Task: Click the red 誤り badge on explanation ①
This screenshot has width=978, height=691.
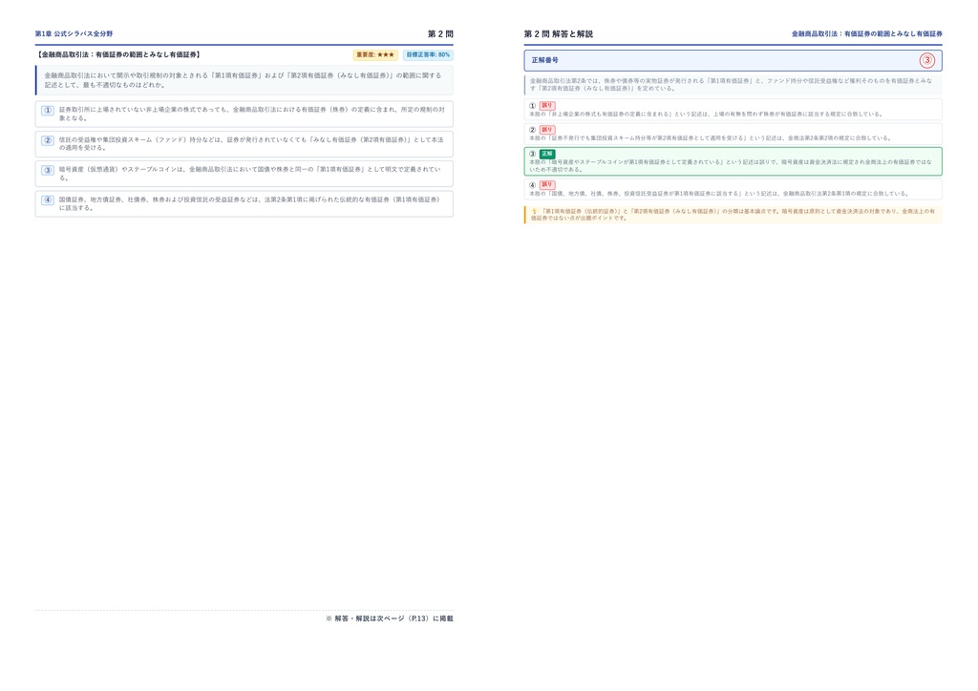Action: pyautogui.click(x=547, y=106)
